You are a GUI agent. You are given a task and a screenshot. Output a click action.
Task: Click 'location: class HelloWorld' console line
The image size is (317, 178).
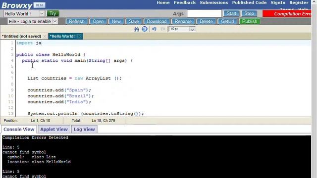[x=39, y=162]
